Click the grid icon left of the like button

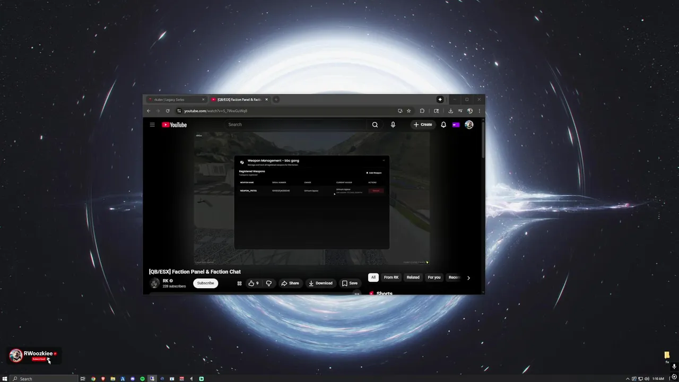239,283
